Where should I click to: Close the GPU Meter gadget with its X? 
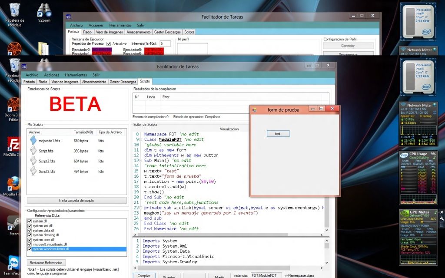click(x=442, y=212)
